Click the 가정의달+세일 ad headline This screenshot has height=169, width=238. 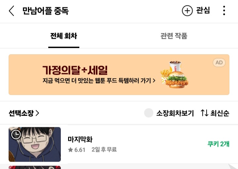tap(75, 70)
